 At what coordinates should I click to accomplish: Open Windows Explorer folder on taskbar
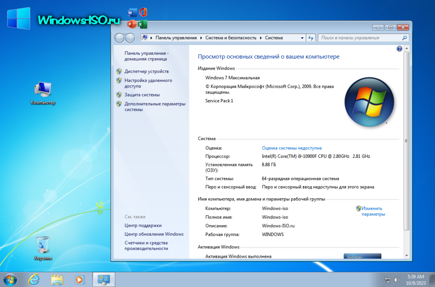[x=57, y=279]
